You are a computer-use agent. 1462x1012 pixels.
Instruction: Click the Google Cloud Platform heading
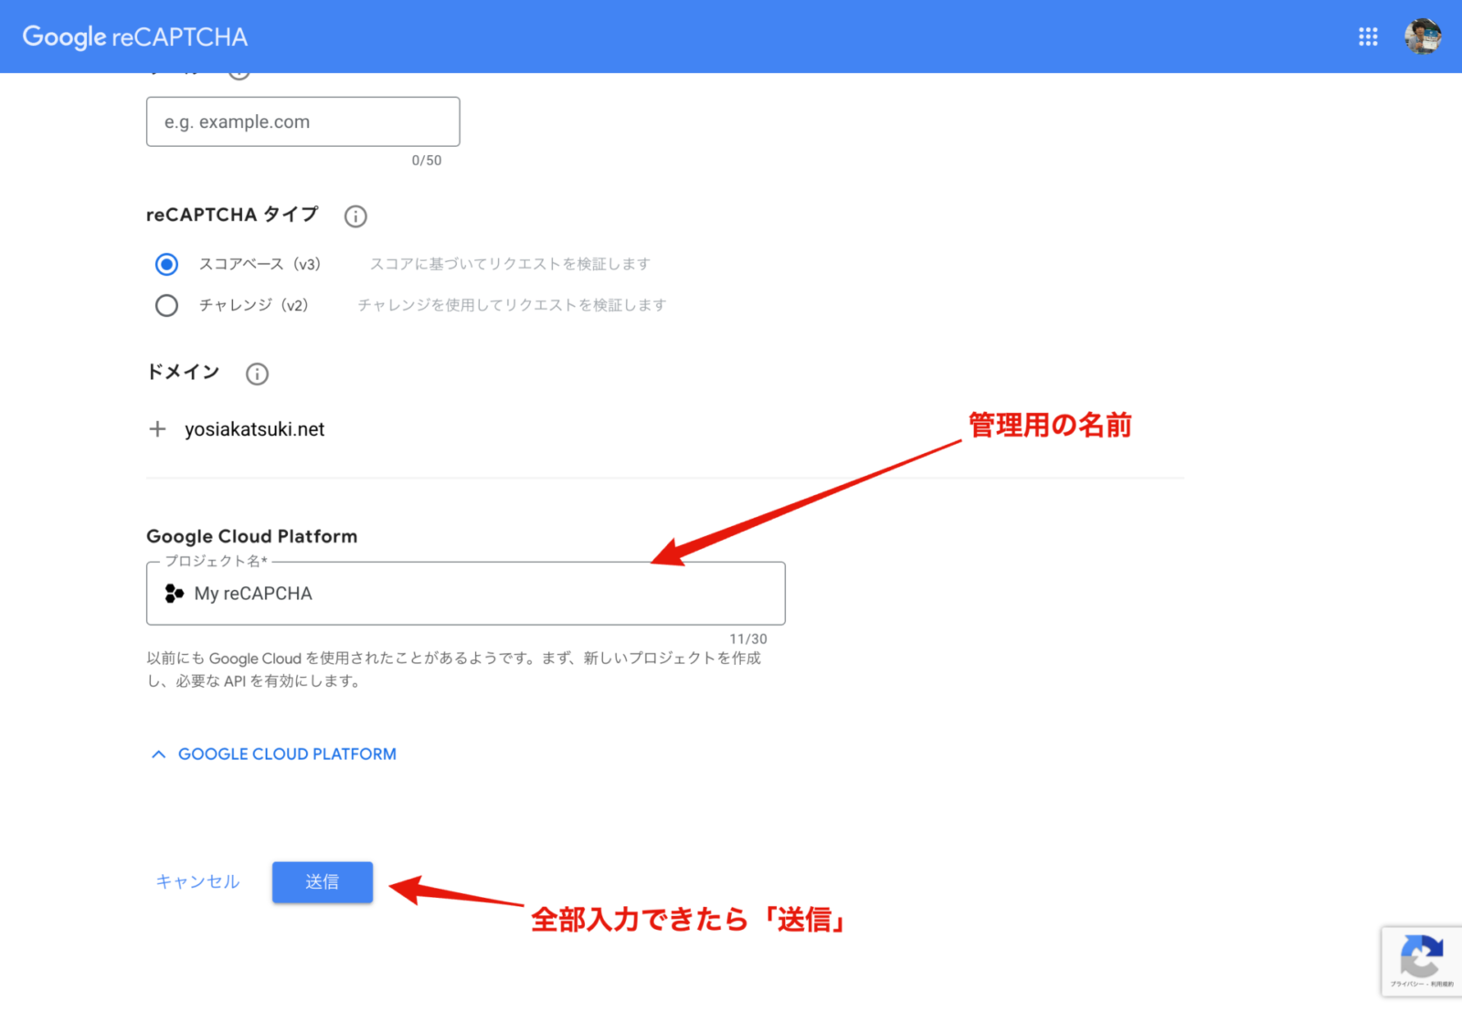tap(252, 537)
